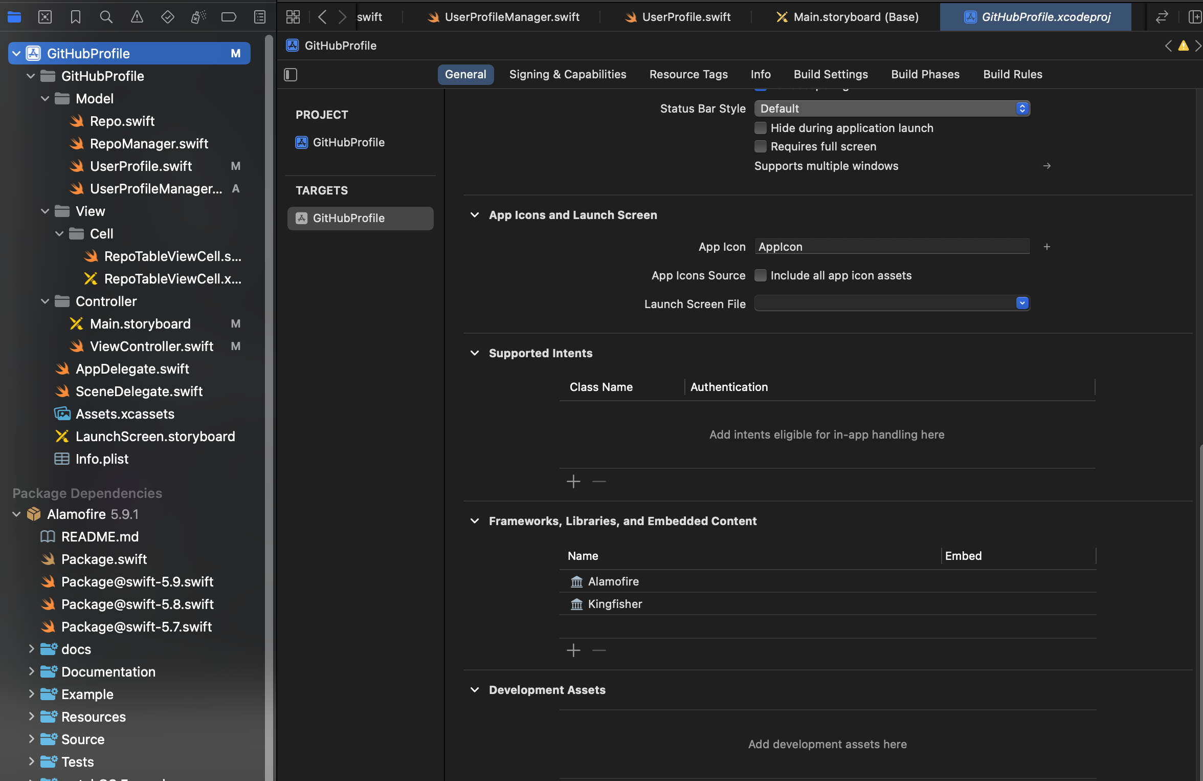Viewport: 1203px width, 781px height.
Task: Toggle Include all app icon assets checkbox
Action: [761, 275]
